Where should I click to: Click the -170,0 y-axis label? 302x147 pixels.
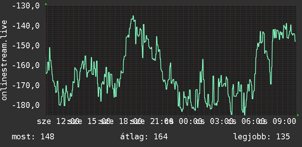[26, 85]
